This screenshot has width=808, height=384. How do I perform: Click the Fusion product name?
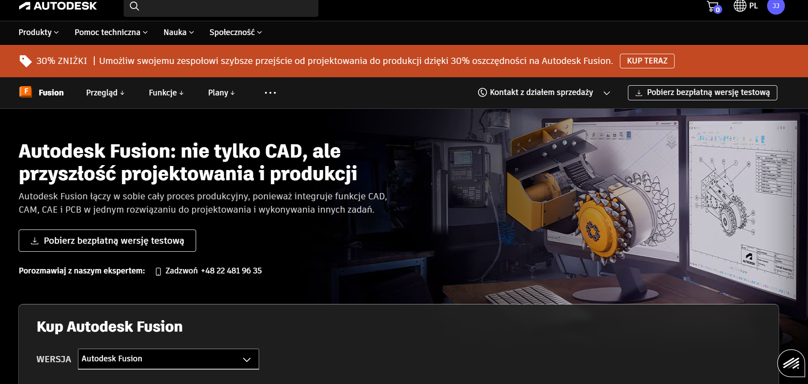pos(51,93)
